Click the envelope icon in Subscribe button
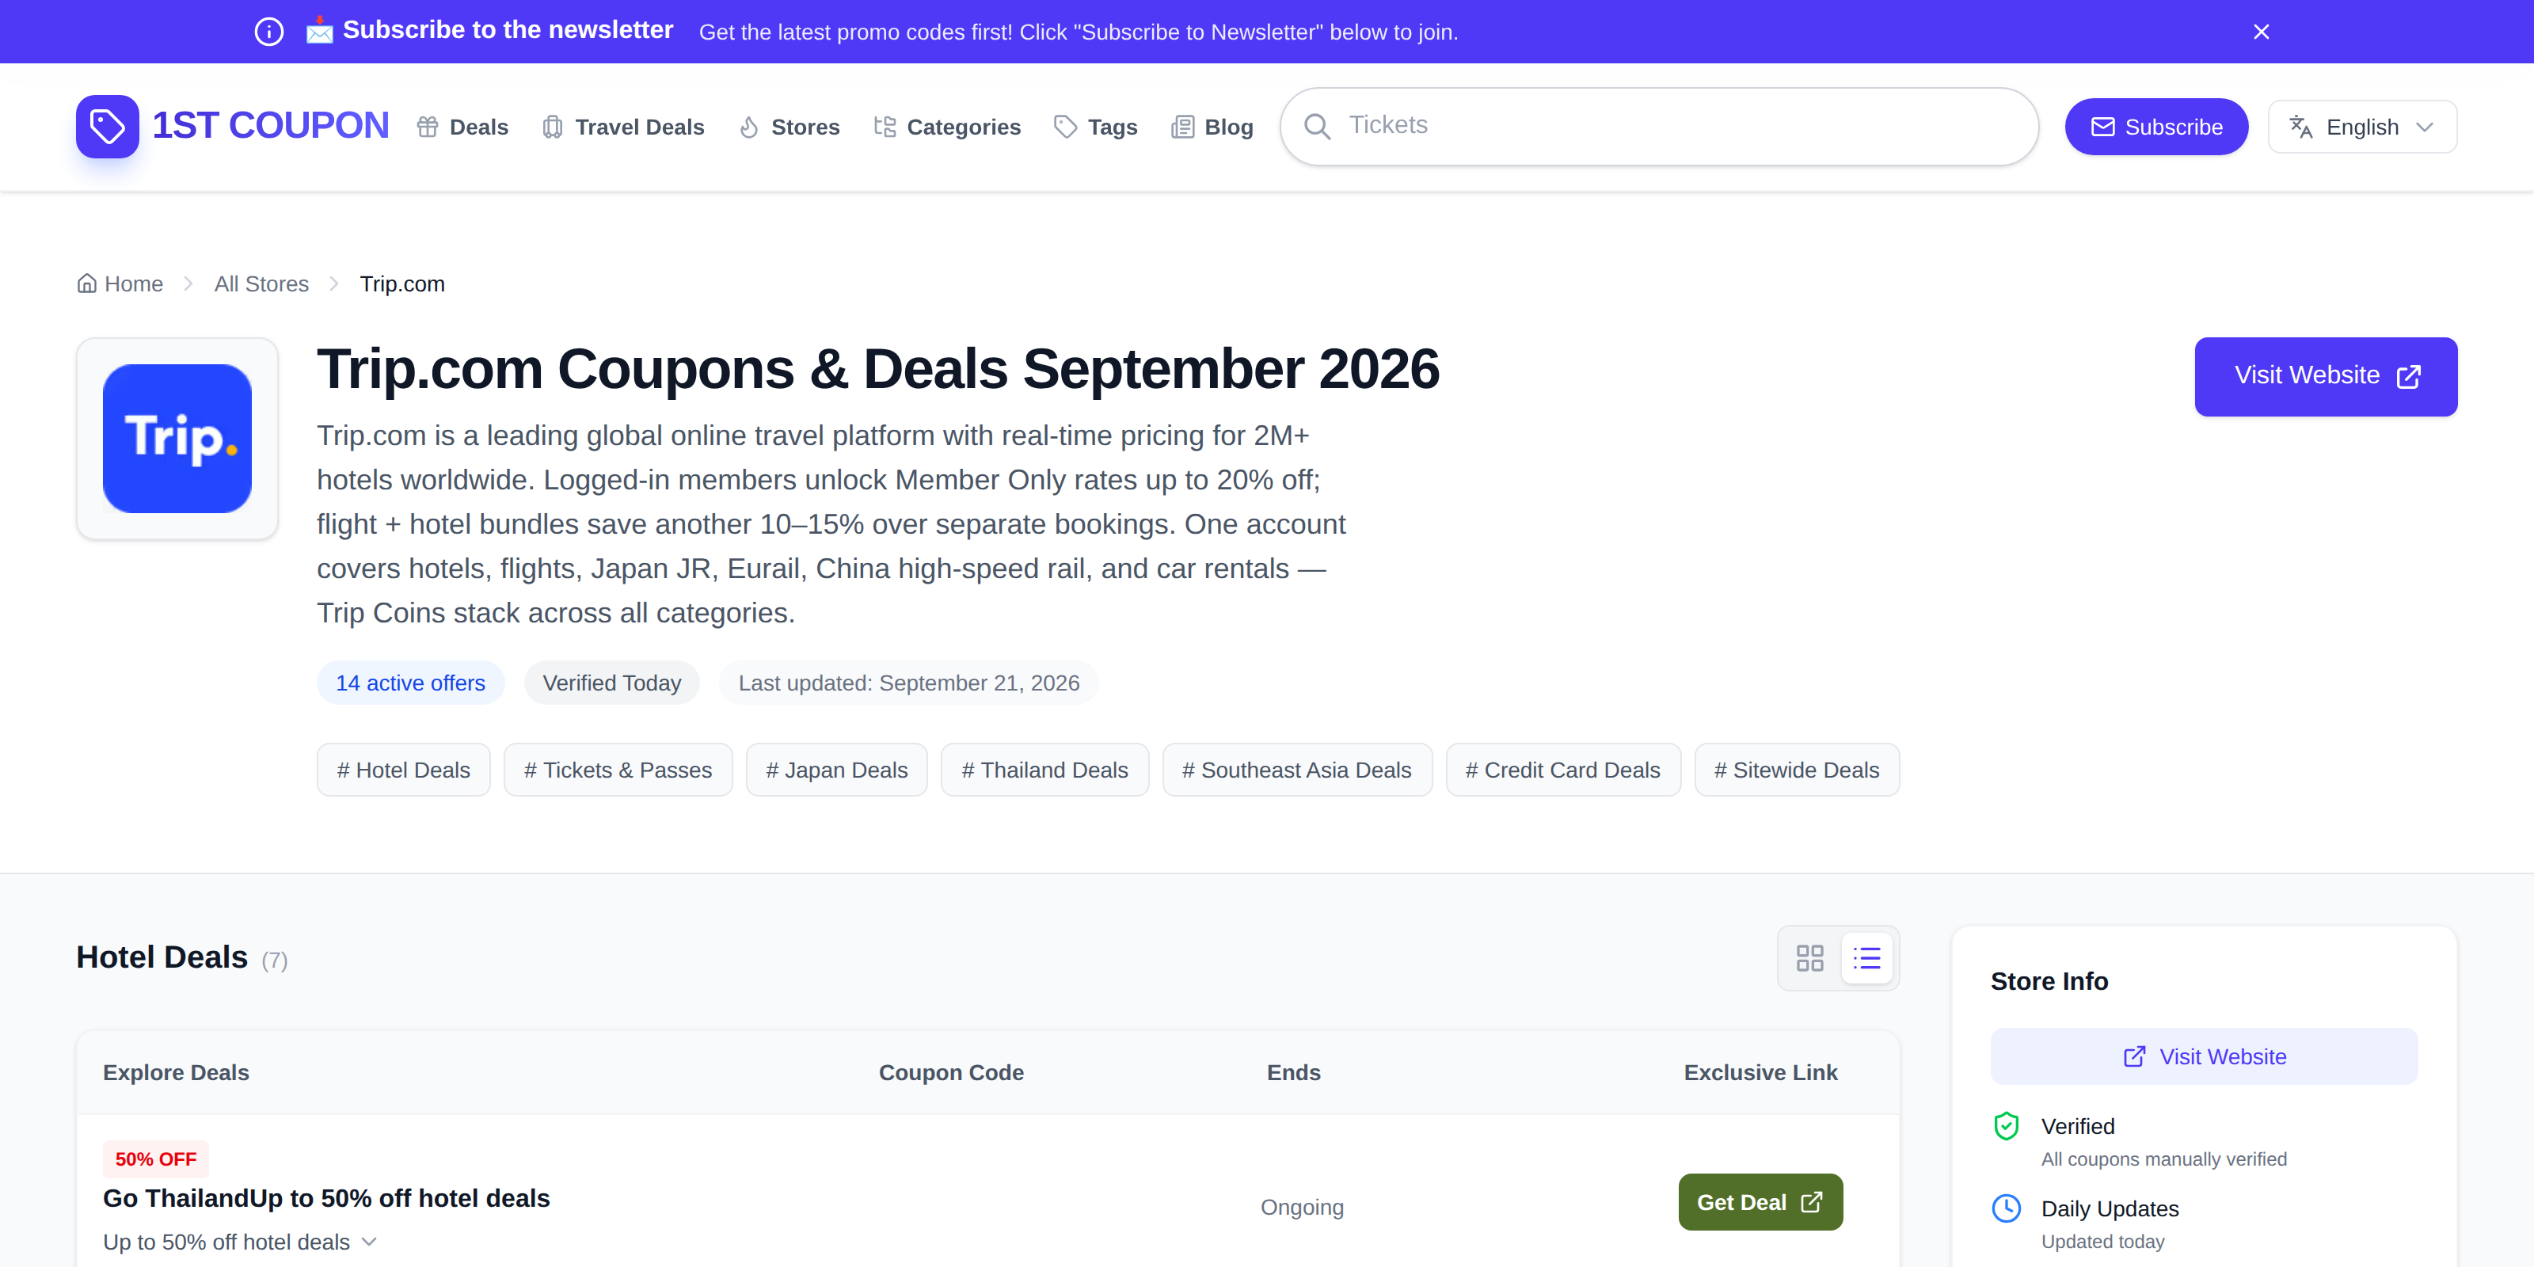The width and height of the screenshot is (2534, 1267). 2103,127
